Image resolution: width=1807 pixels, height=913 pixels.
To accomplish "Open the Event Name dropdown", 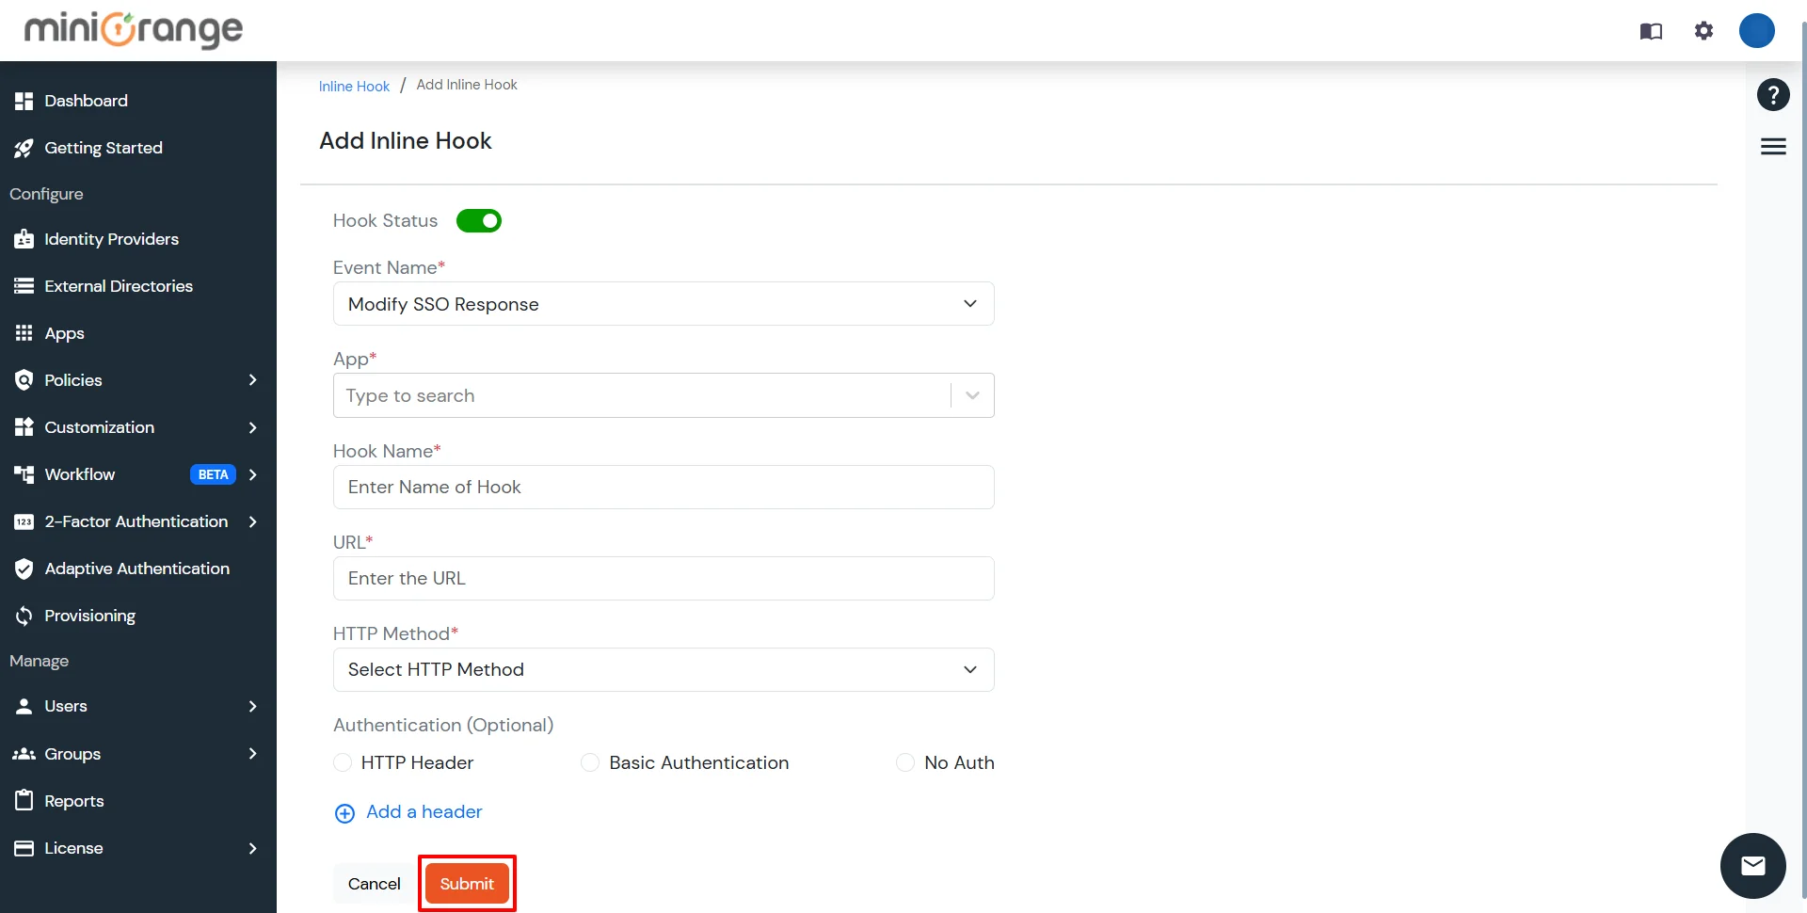I will (970, 303).
